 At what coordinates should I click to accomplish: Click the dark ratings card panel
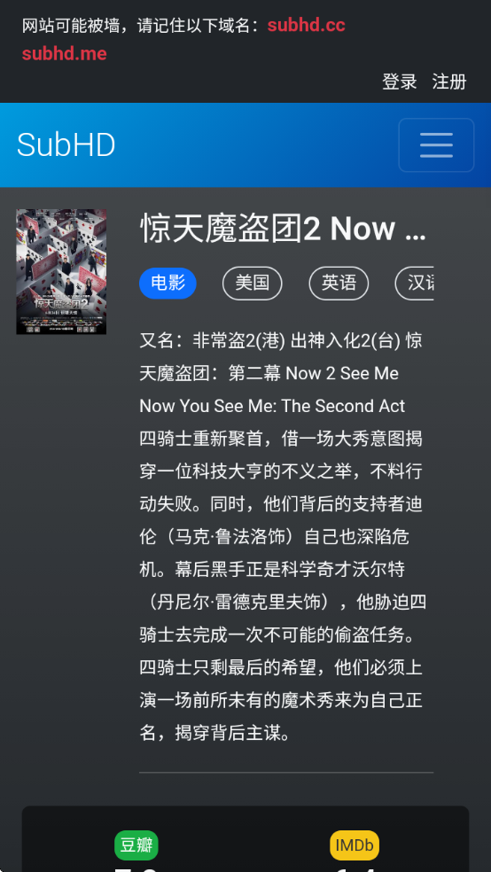pyautogui.click(x=245, y=838)
